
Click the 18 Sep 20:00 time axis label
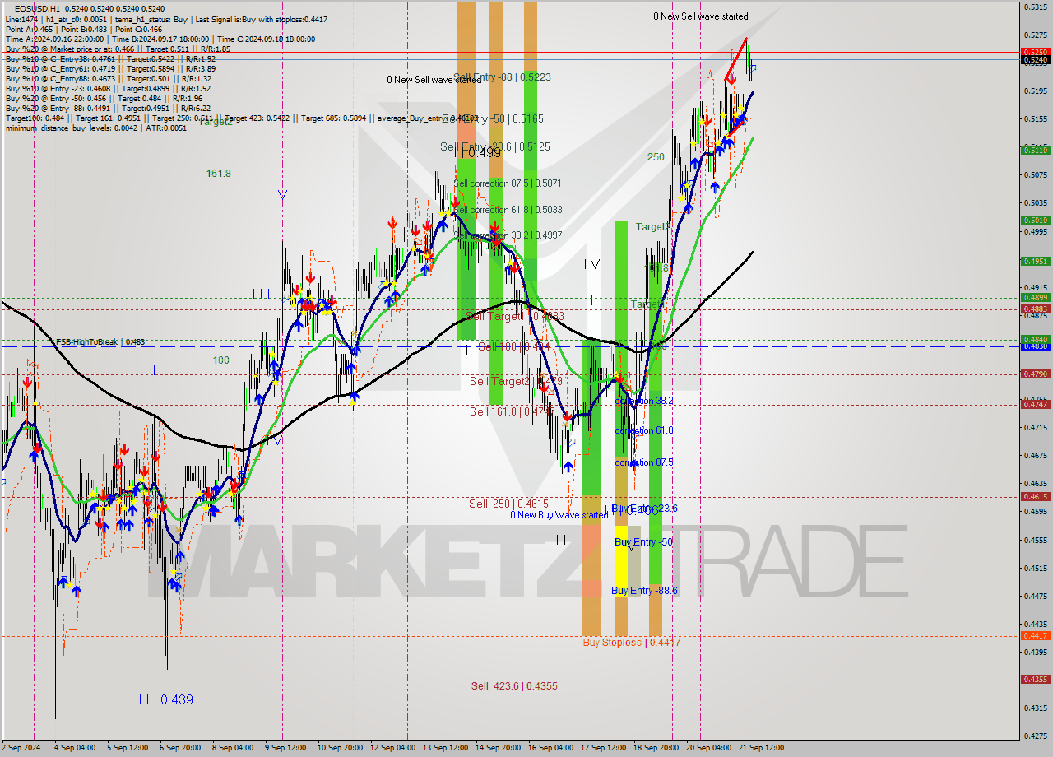656,748
